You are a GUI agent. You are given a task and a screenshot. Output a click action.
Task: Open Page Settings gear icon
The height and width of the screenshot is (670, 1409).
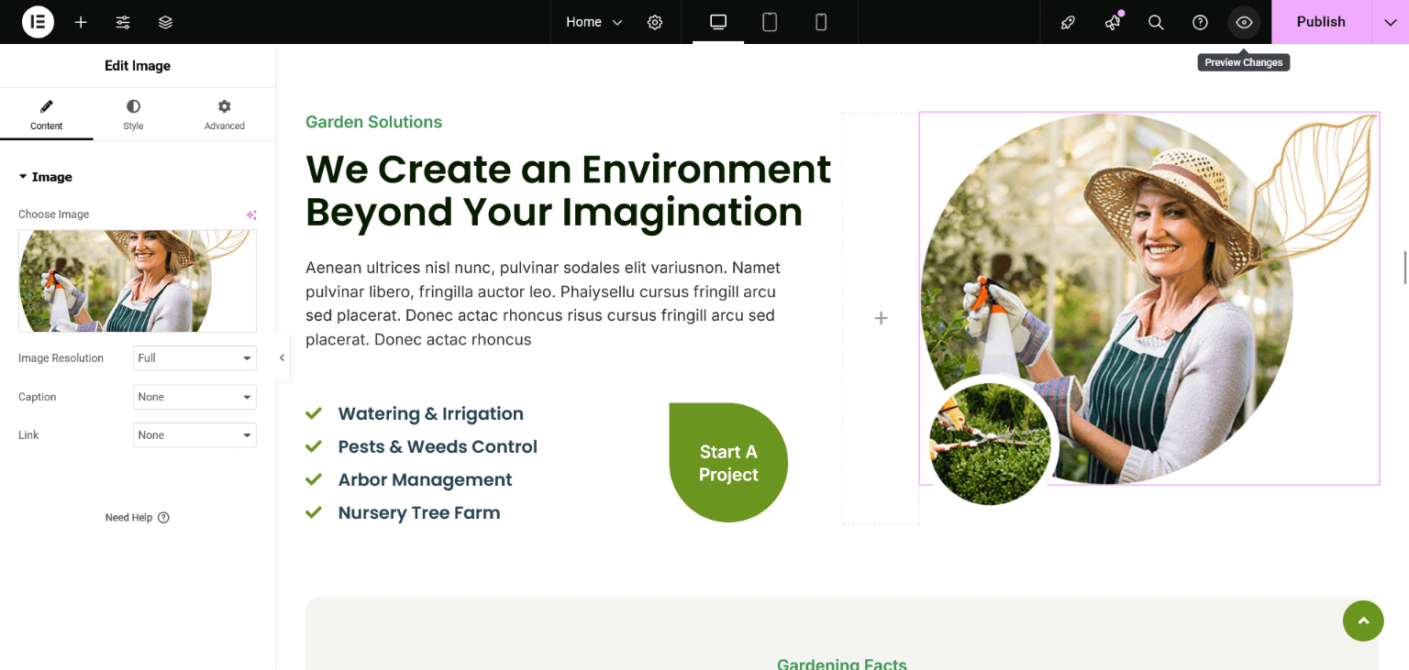click(x=655, y=22)
